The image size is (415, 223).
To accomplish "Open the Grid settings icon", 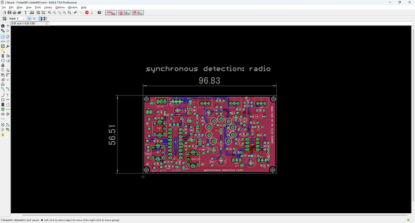I will click(5, 18).
